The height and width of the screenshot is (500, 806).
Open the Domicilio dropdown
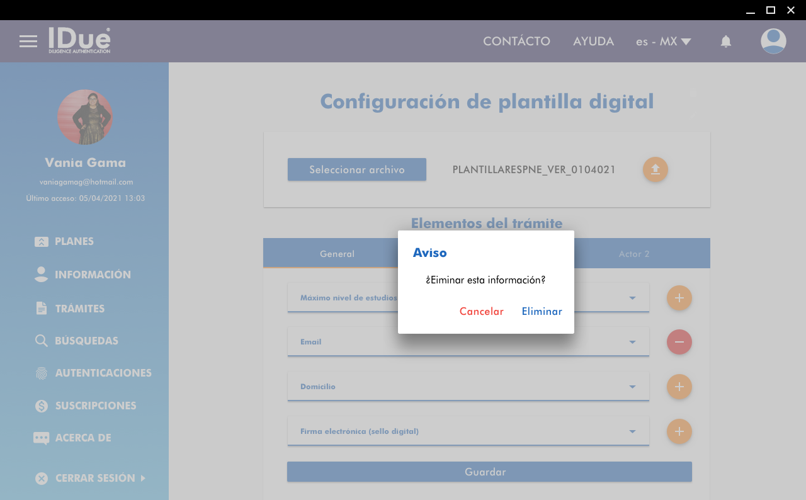click(x=632, y=387)
